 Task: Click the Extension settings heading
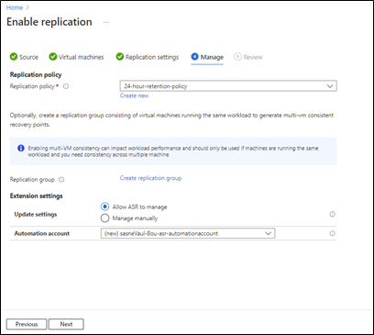point(37,195)
